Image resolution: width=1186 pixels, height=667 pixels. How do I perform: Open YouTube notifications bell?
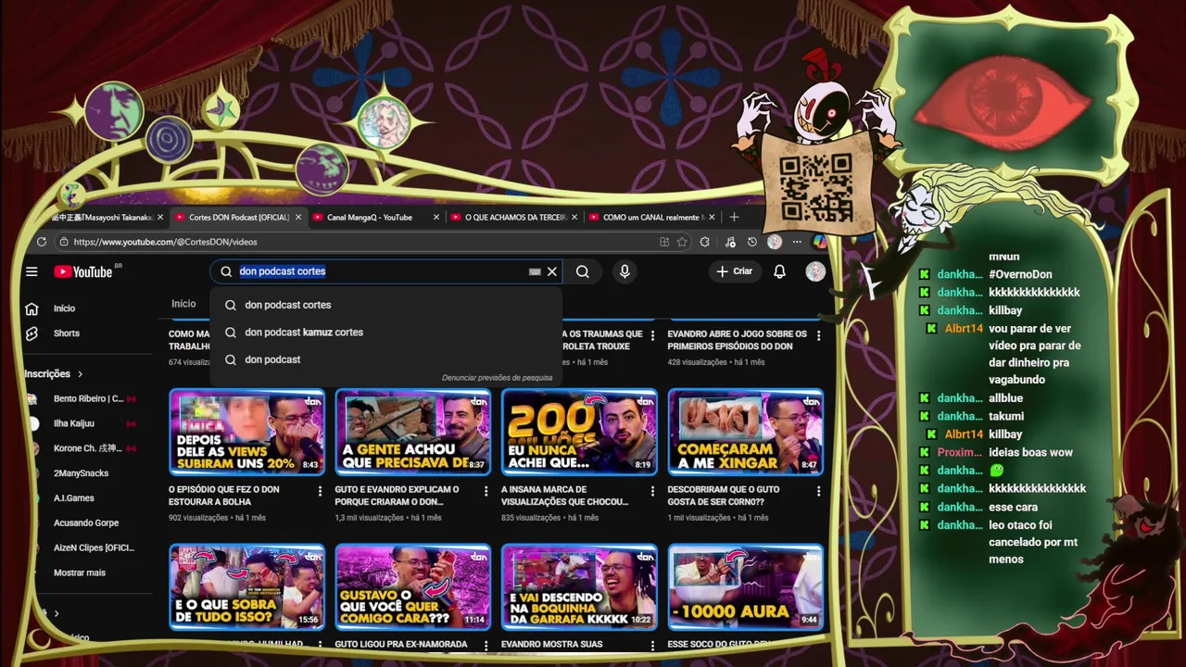(x=779, y=271)
